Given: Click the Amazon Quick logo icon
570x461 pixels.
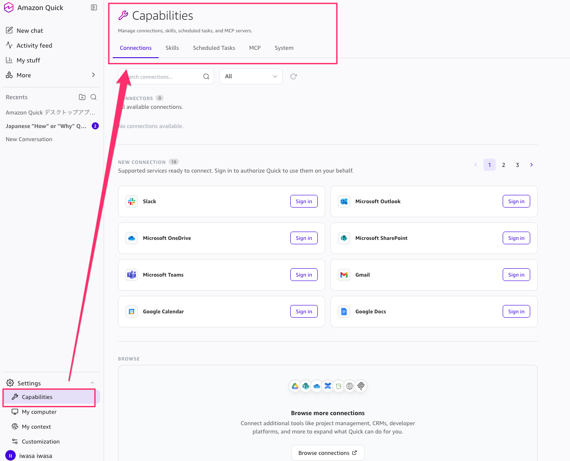Looking at the screenshot, I should pyautogui.click(x=9, y=7).
